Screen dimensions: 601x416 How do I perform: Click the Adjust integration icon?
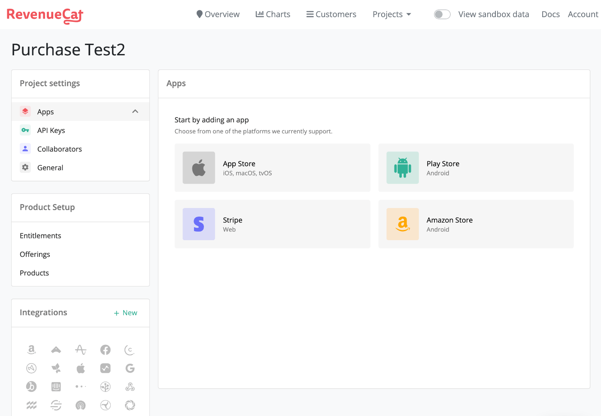[56, 350]
